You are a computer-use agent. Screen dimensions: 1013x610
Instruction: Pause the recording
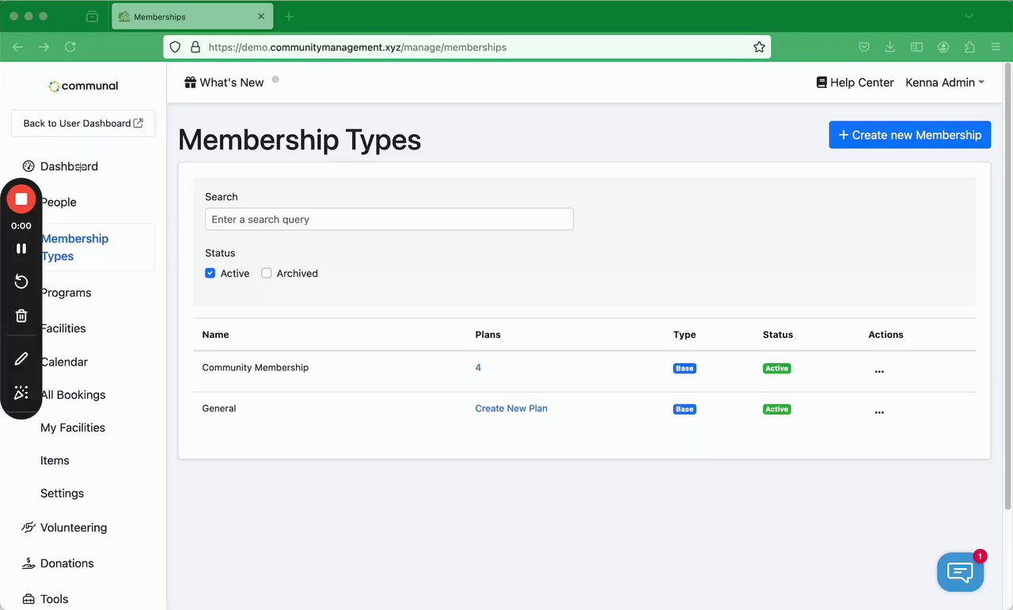(x=21, y=248)
